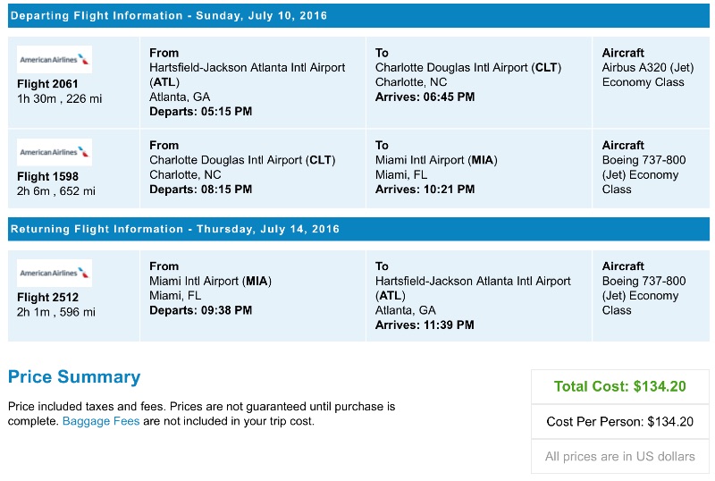Select the Flight 2061 label

point(47,84)
